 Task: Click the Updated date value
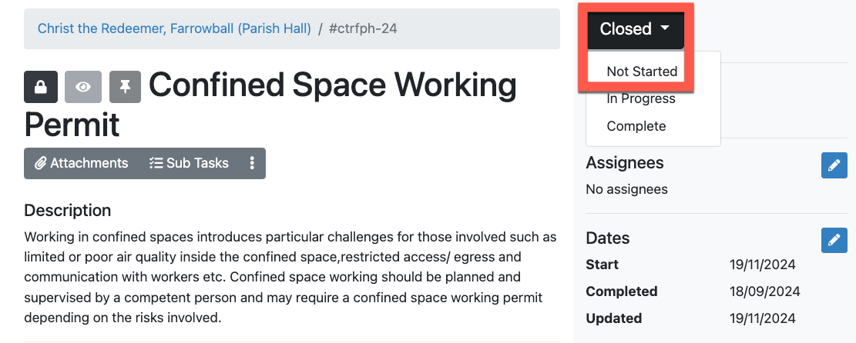tap(762, 318)
